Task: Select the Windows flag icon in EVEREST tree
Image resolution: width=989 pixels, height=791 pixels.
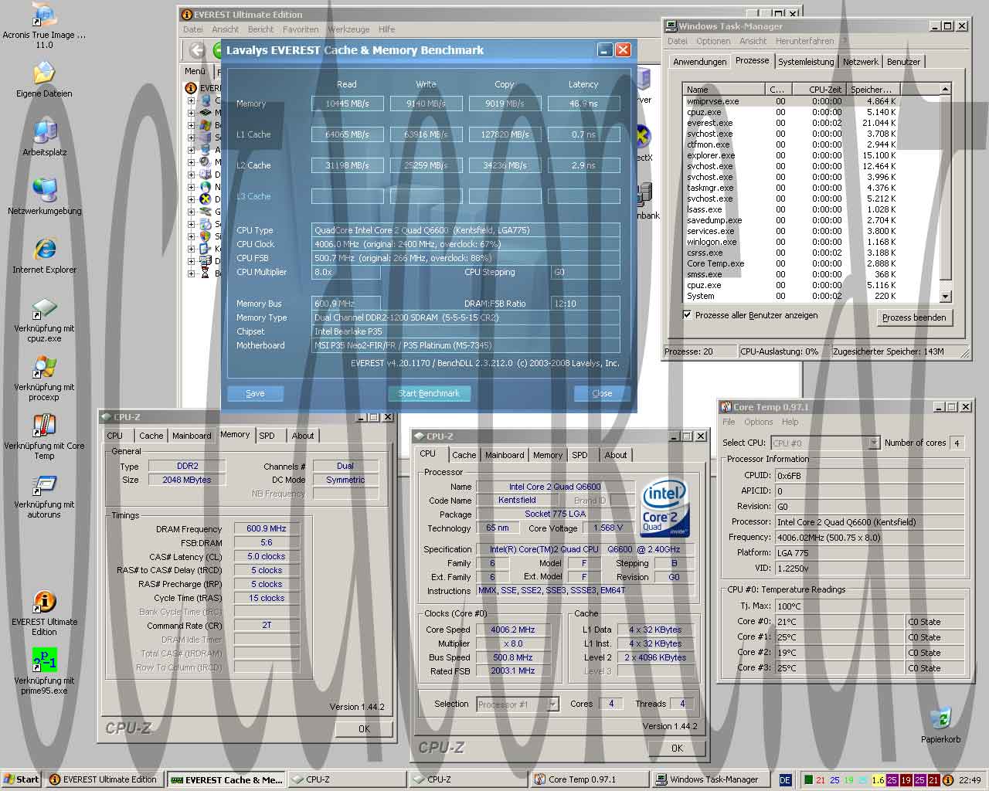Action: [206, 125]
